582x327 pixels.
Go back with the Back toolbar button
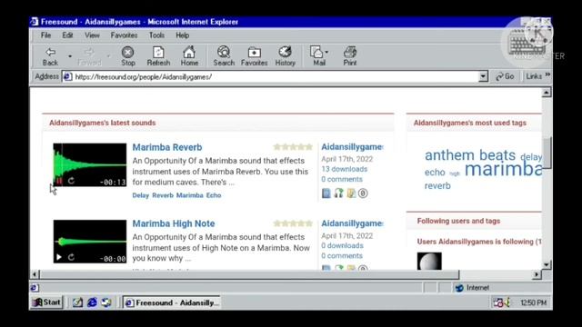pos(51,56)
